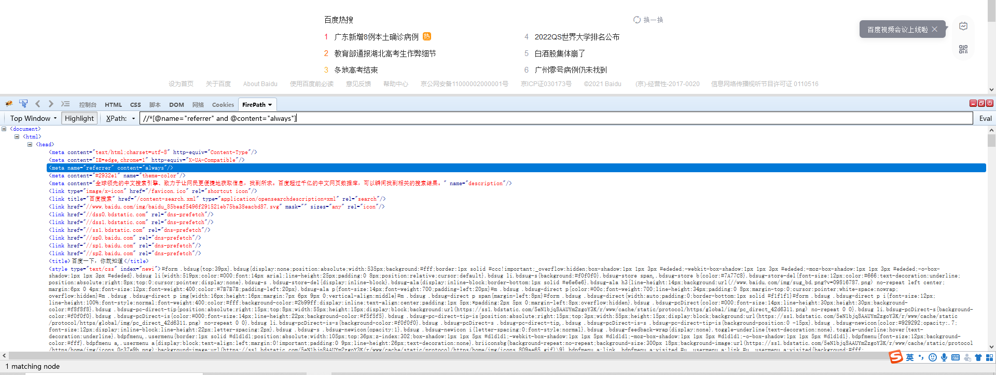Open the FirePath tab dropdown arrow
The height and width of the screenshot is (375, 996).
(270, 105)
